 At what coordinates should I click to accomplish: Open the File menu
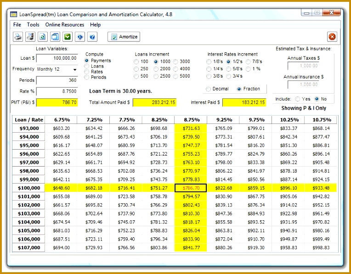click(17, 25)
